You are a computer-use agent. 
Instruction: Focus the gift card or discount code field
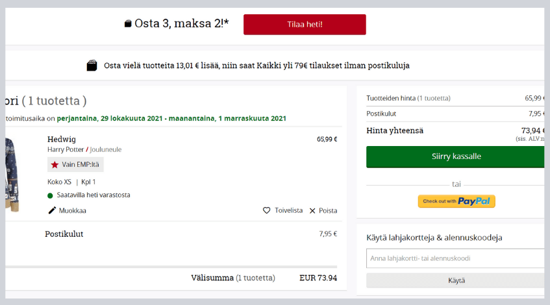pyautogui.click(x=455, y=258)
